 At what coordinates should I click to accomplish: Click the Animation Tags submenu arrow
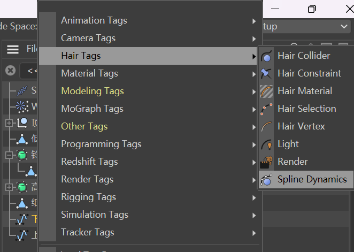254,21
